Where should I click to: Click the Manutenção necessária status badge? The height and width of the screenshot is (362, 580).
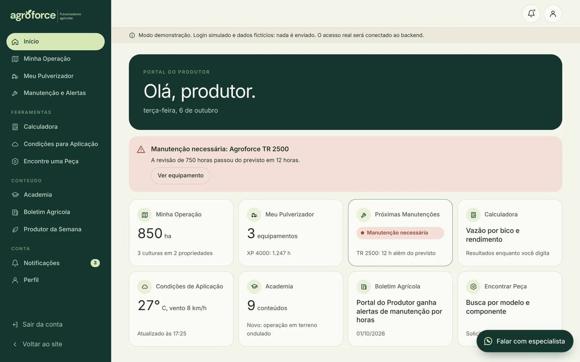400,233
